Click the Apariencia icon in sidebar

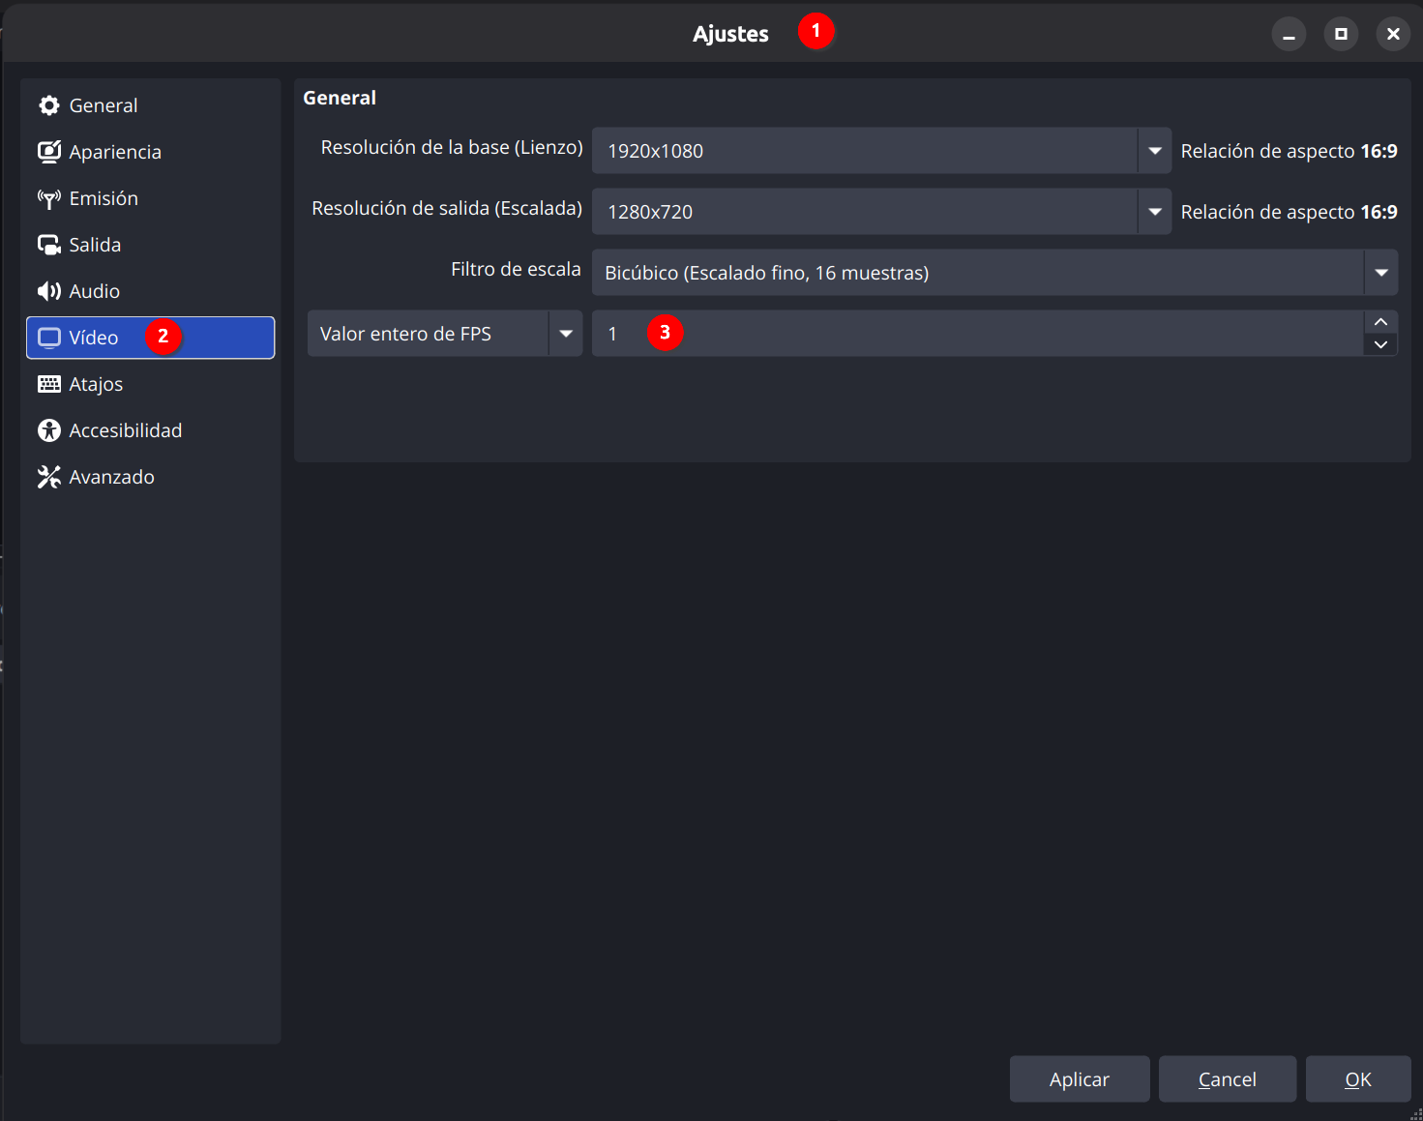pyautogui.click(x=49, y=152)
